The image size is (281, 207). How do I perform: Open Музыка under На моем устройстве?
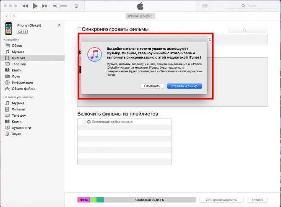click(18, 103)
